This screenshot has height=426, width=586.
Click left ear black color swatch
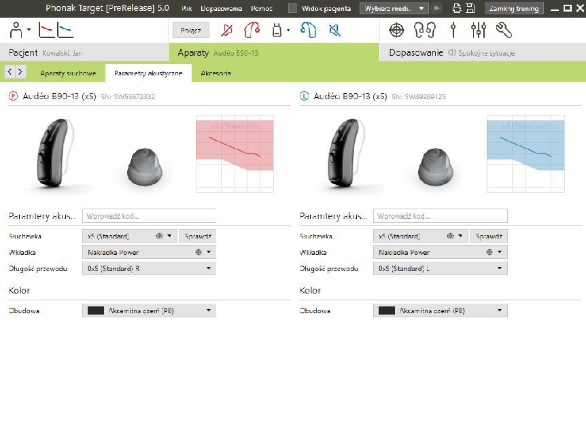pyautogui.click(x=386, y=310)
